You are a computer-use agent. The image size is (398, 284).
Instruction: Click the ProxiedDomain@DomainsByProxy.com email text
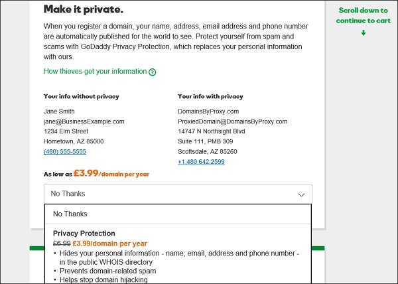point(232,121)
